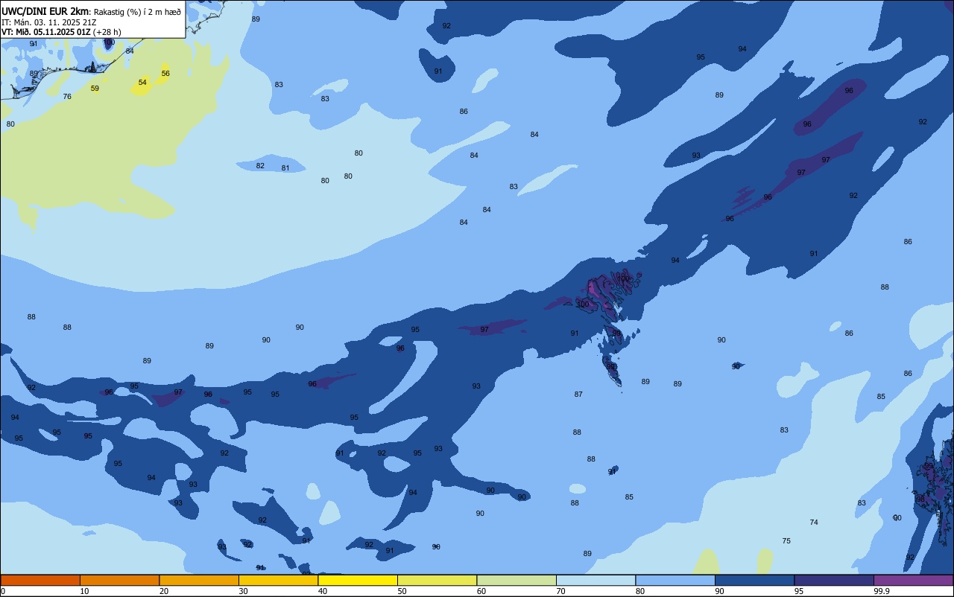Click the light blue 80–90 legend swatch
Viewport: 954px width, 597px height.
(675, 580)
